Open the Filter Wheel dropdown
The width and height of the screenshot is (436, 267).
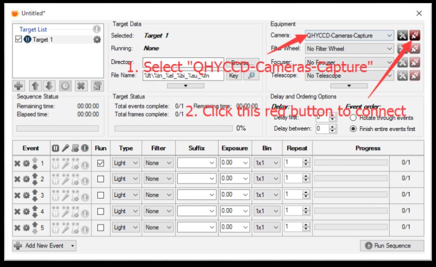(349, 49)
